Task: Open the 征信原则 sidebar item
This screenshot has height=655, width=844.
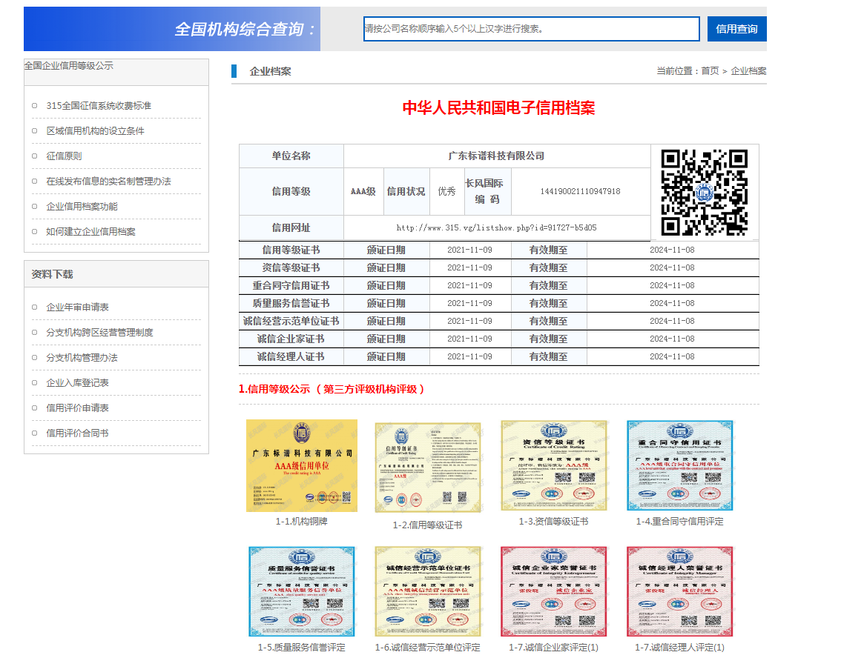Action: (64, 156)
